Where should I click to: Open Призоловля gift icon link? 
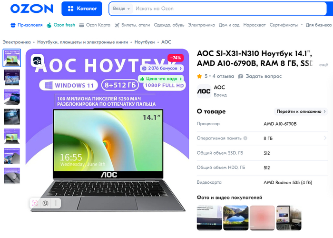[13, 25]
